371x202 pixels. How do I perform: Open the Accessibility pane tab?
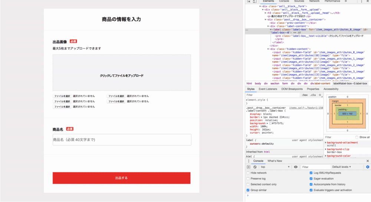(x=331, y=89)
